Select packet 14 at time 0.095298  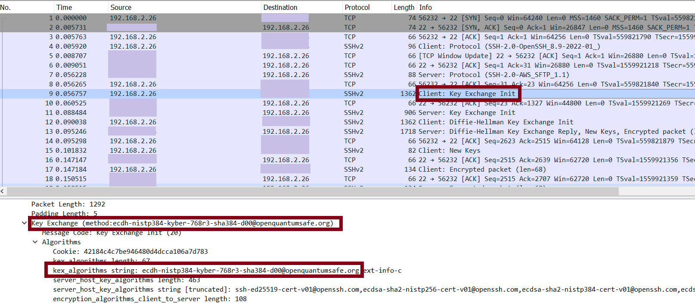[x=347, y=141]
